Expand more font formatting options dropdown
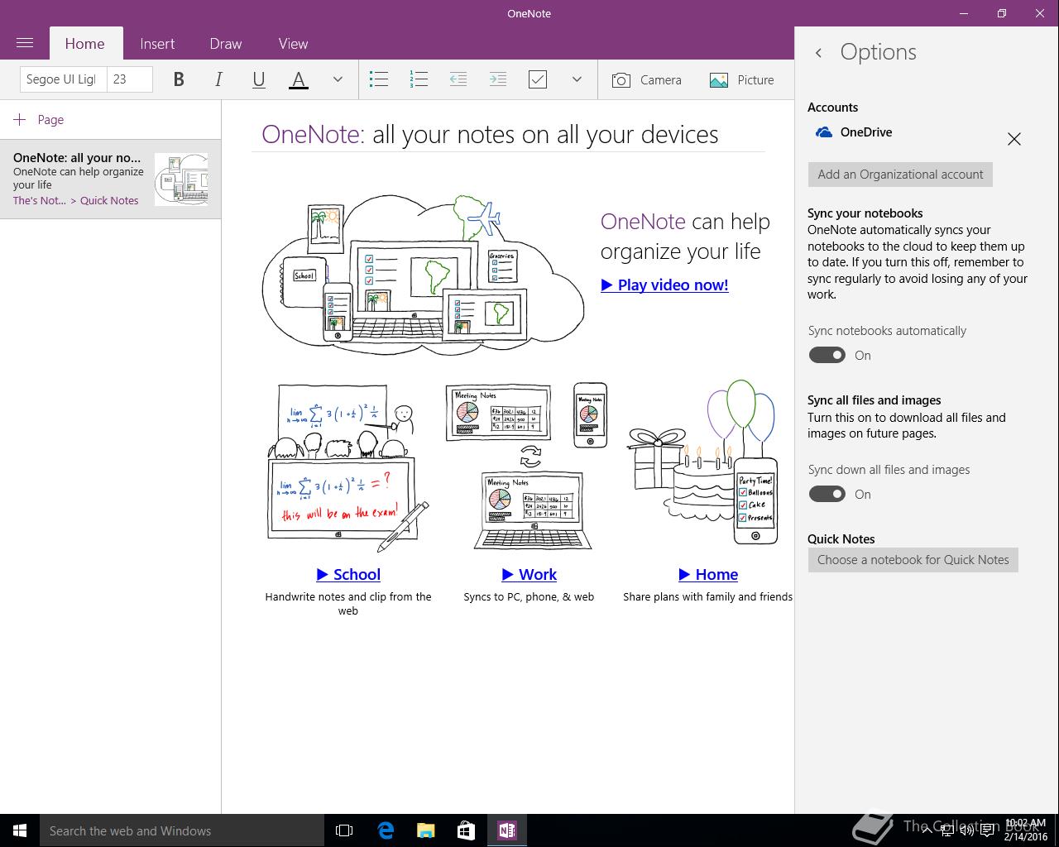 (338, 79)
